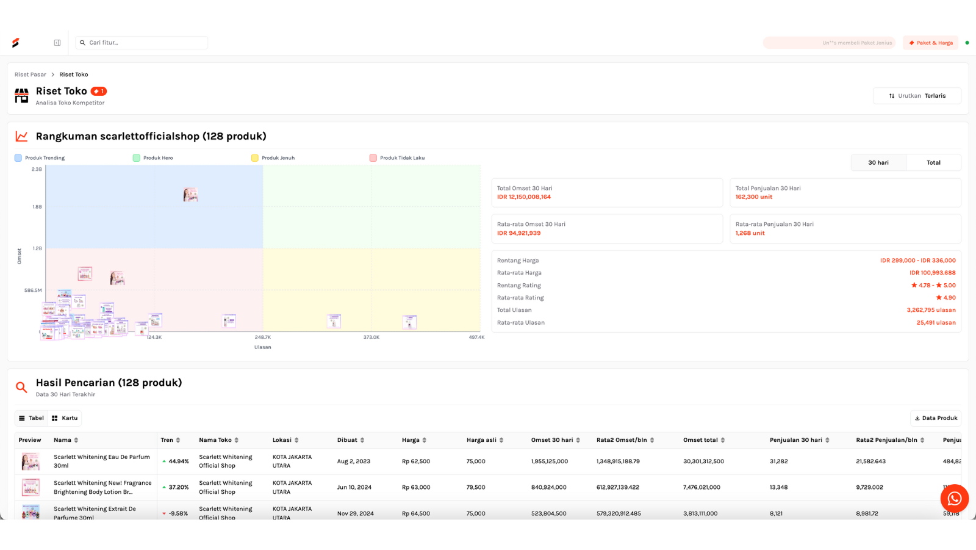Toggle Produk Tidak Laku legend swatch
This screenshot has height=550, width=976.
point(373,158)
